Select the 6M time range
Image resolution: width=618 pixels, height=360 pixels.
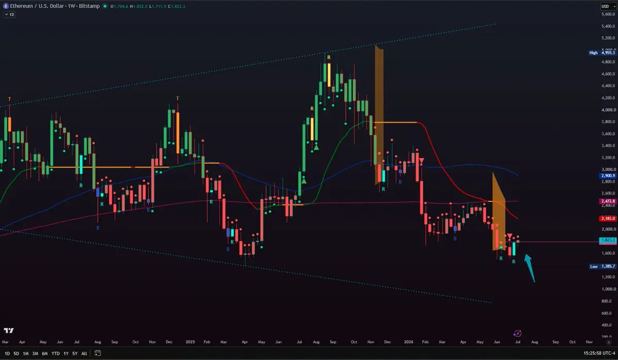tap(45, 353)
